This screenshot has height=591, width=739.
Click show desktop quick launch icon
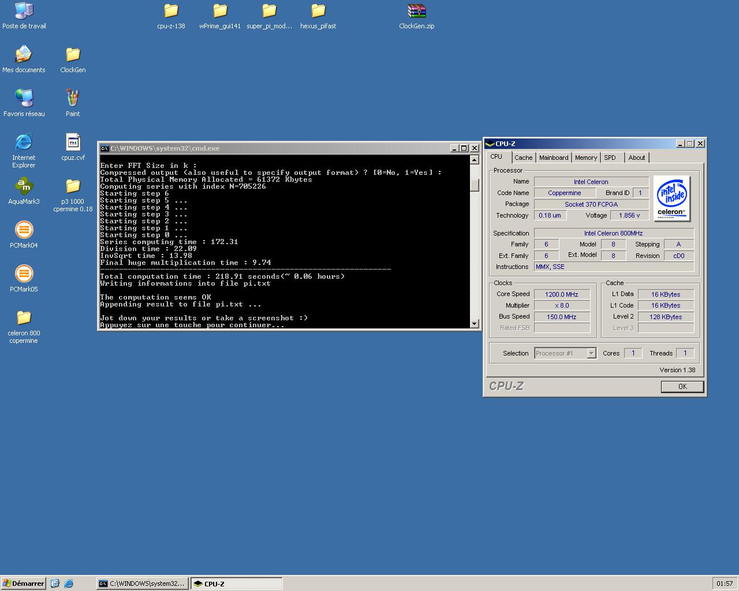55,583
